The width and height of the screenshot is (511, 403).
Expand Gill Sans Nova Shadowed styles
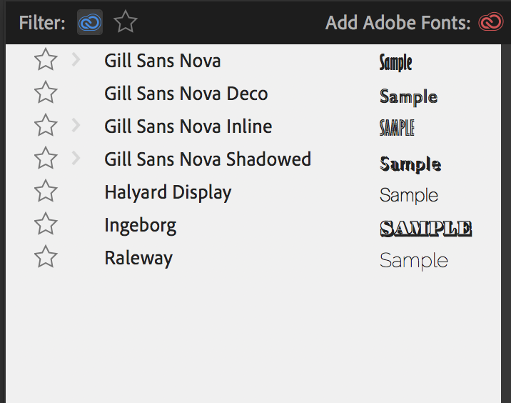(x=76, y=158)
